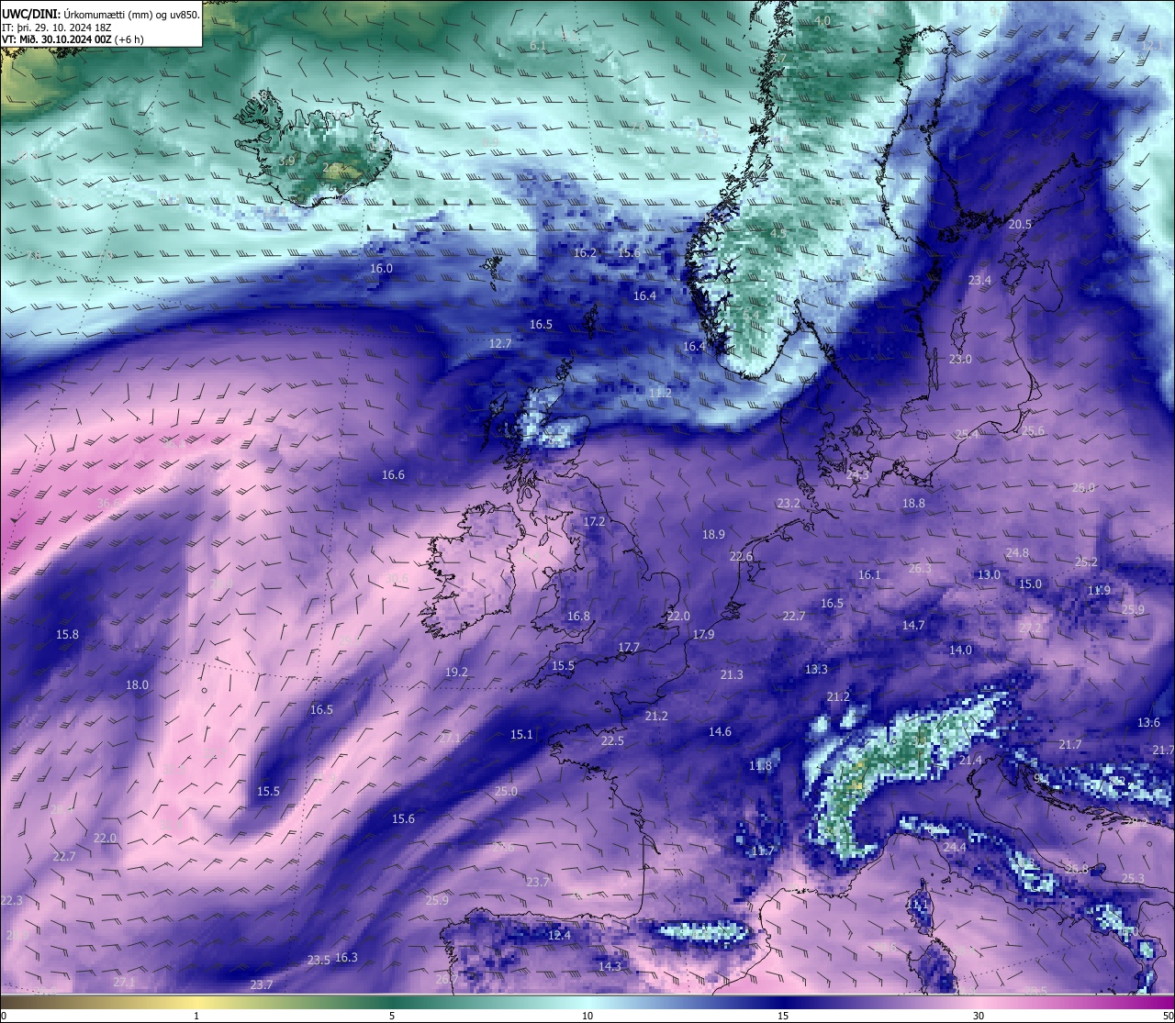Click the IT þri. 29. 10. 2024 18Z line

pyautogui.click(x=57, y=28)
